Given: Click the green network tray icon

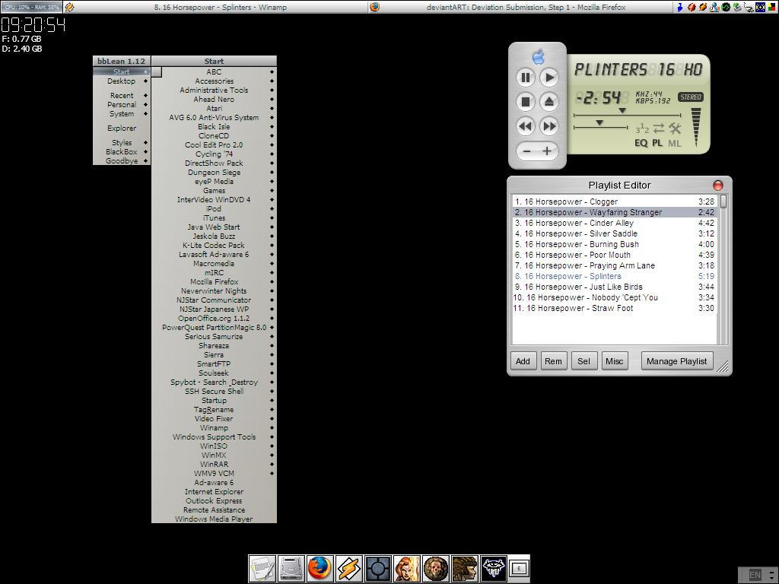Looking at the screenshot, I should (x=726, y=7).
